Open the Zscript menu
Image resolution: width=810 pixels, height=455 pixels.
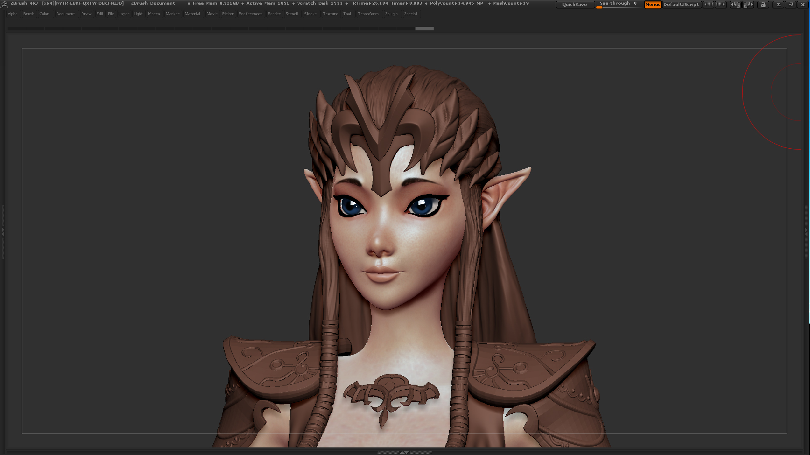click(x=411, y=14)
